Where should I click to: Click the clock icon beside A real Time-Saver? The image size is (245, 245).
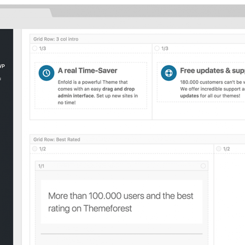point(47,73)
